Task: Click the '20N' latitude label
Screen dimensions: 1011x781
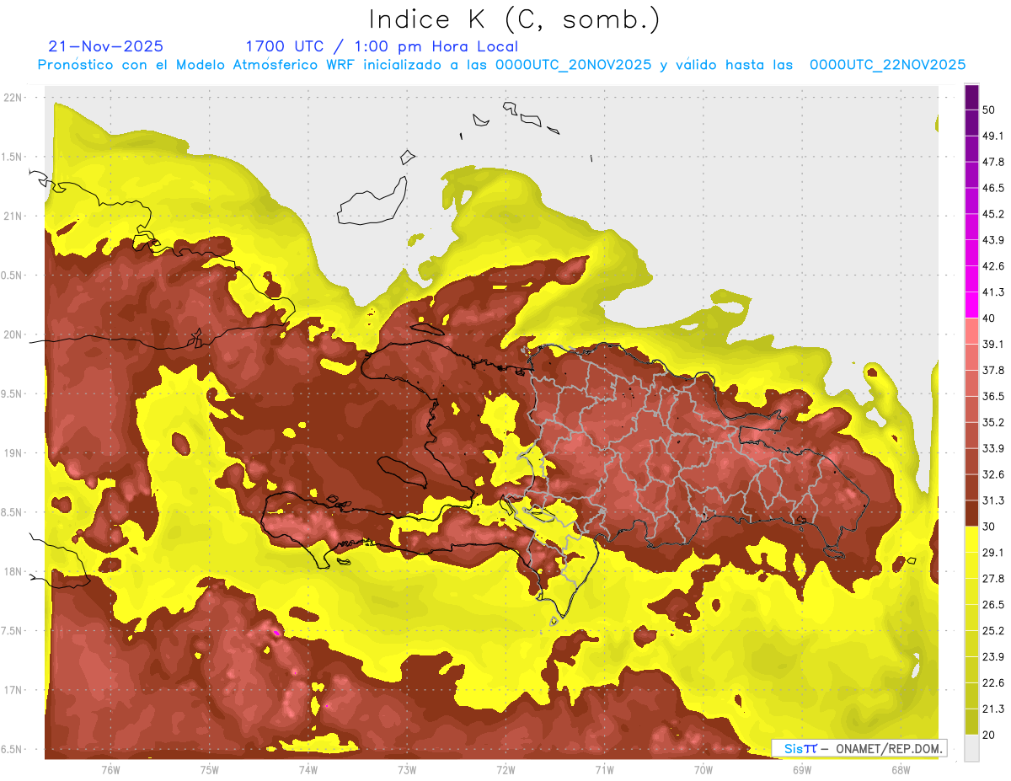Action: point(13,334)
